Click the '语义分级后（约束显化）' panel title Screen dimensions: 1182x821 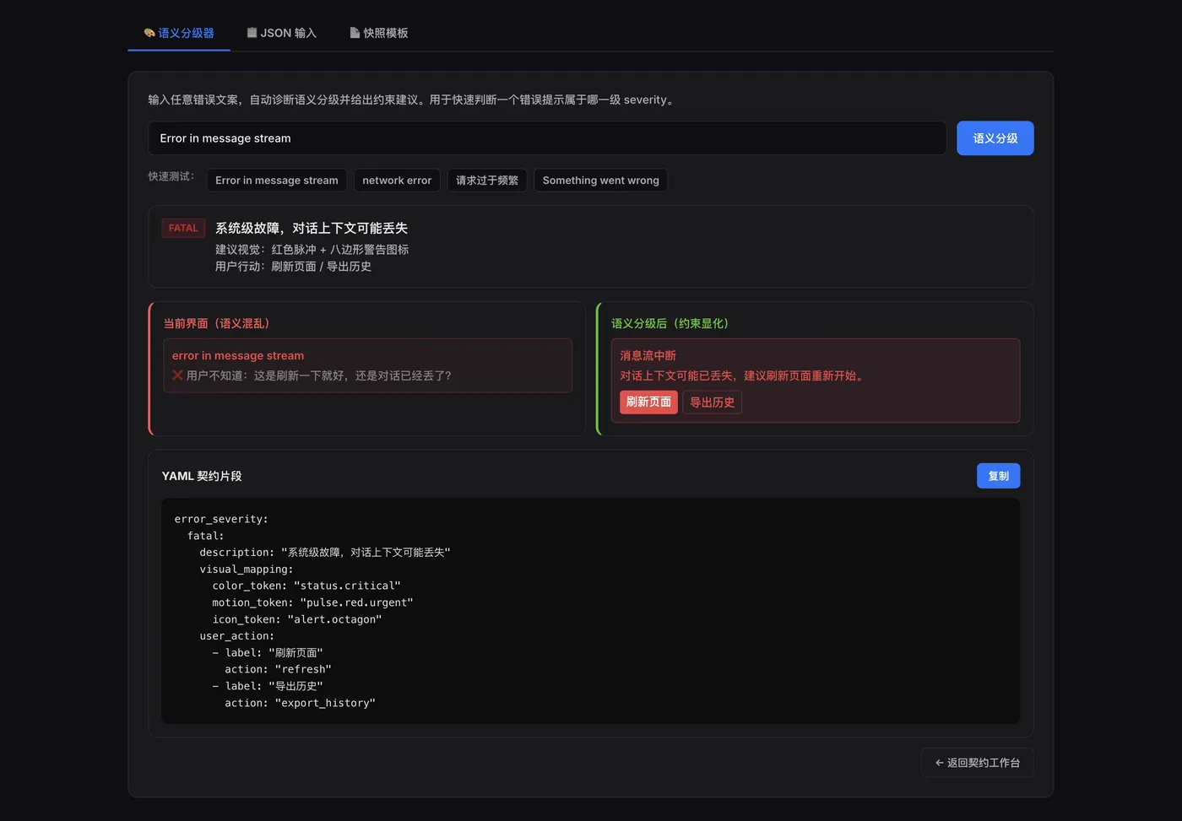click(x=670, y=323)
